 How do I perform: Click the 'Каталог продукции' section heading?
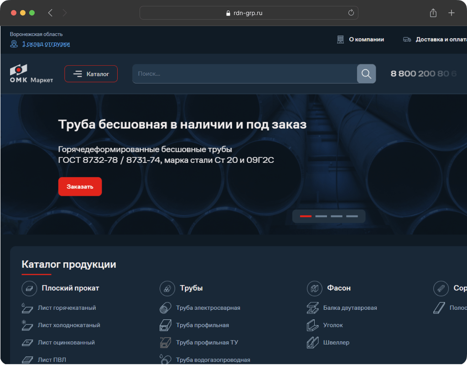pos(69,264)
